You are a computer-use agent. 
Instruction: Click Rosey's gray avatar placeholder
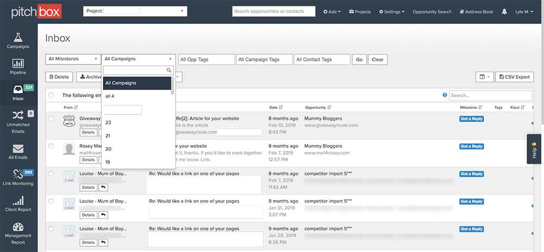point(70,149)
